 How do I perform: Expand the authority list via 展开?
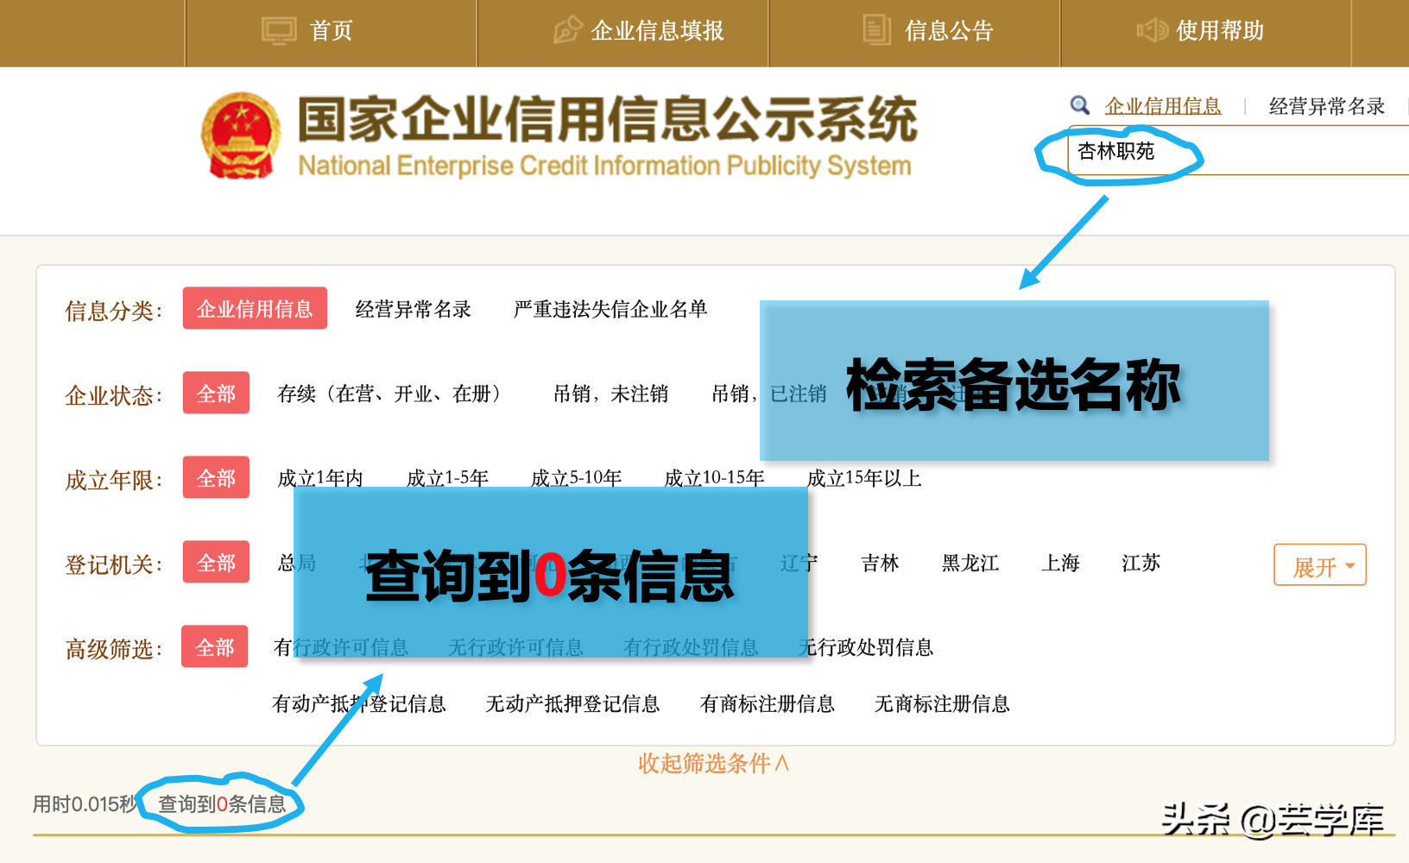point(1319,564)
